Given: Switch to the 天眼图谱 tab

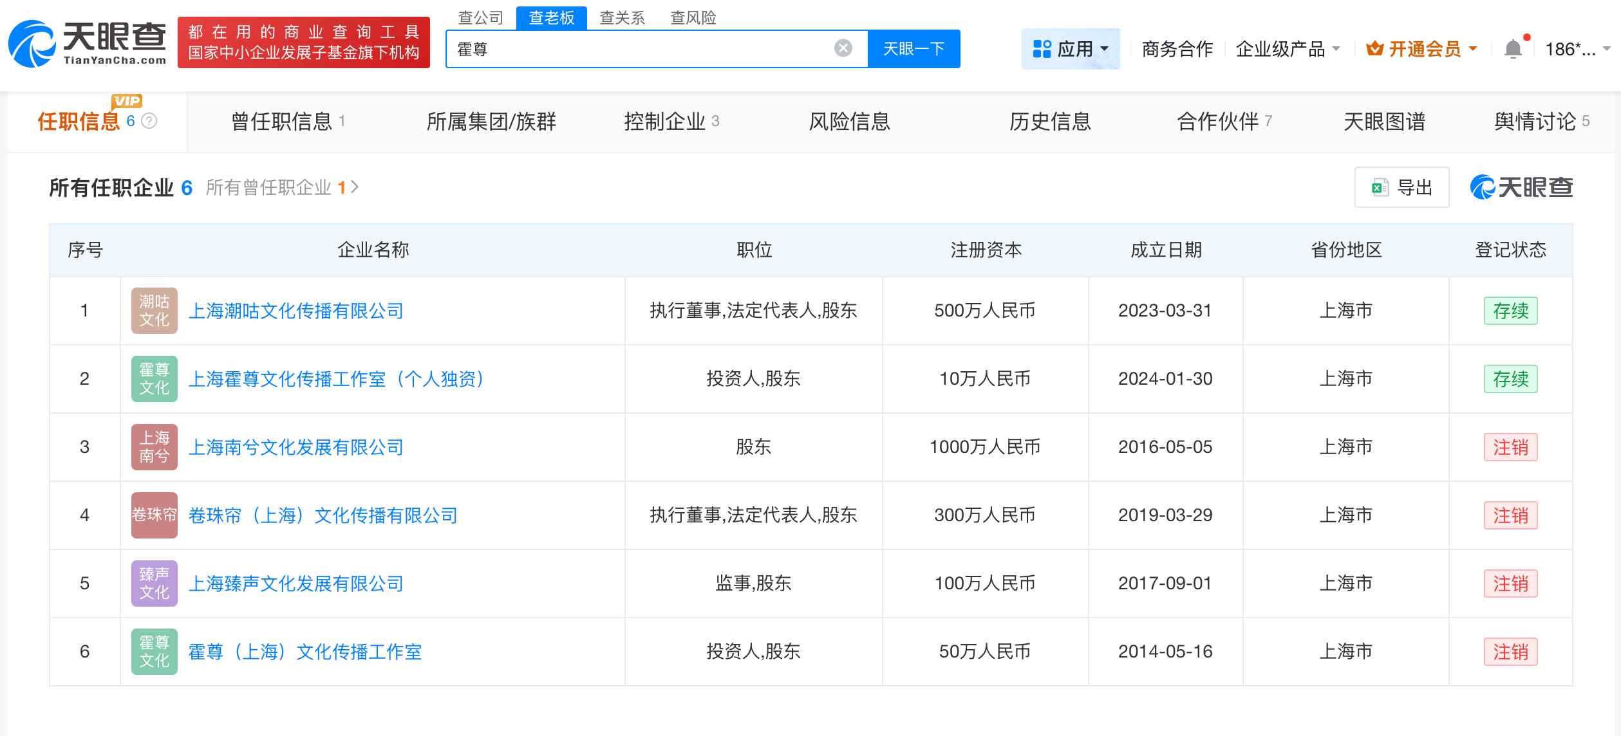Looking at the screenshot, I should (x=1385, y=122).
